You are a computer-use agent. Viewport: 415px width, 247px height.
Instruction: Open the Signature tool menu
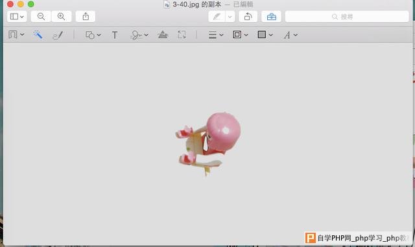pos(139,35)
